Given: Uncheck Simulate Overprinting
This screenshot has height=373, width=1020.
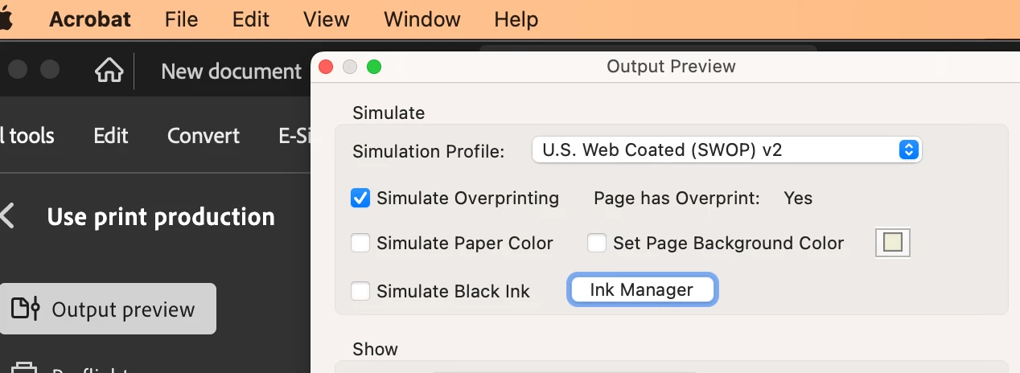Looking at the screenshot, I should (x=360, y=198).
